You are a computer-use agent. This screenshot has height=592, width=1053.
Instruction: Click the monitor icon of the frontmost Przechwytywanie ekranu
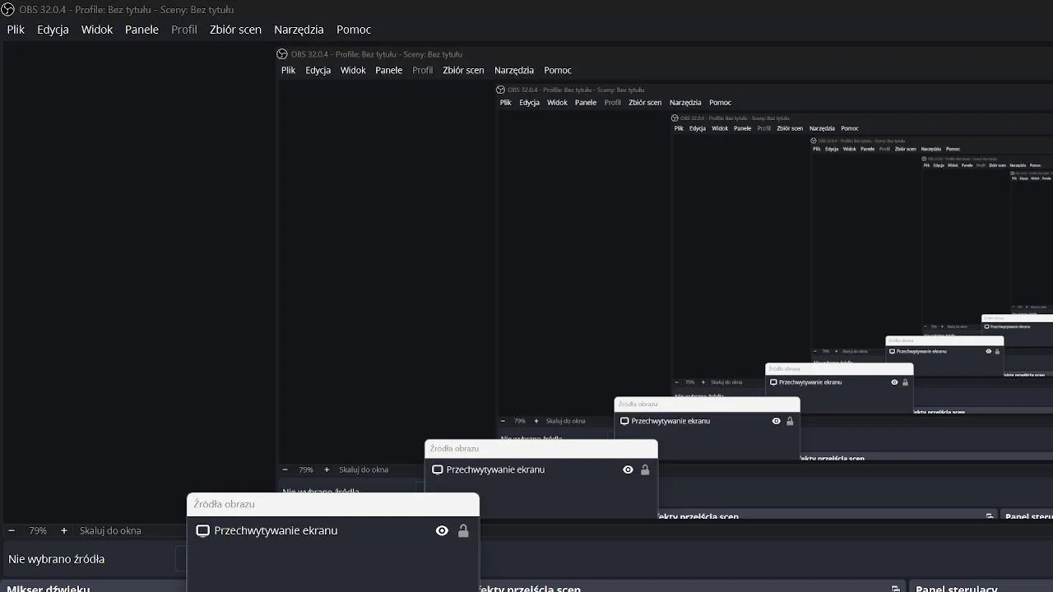[203, 530]
